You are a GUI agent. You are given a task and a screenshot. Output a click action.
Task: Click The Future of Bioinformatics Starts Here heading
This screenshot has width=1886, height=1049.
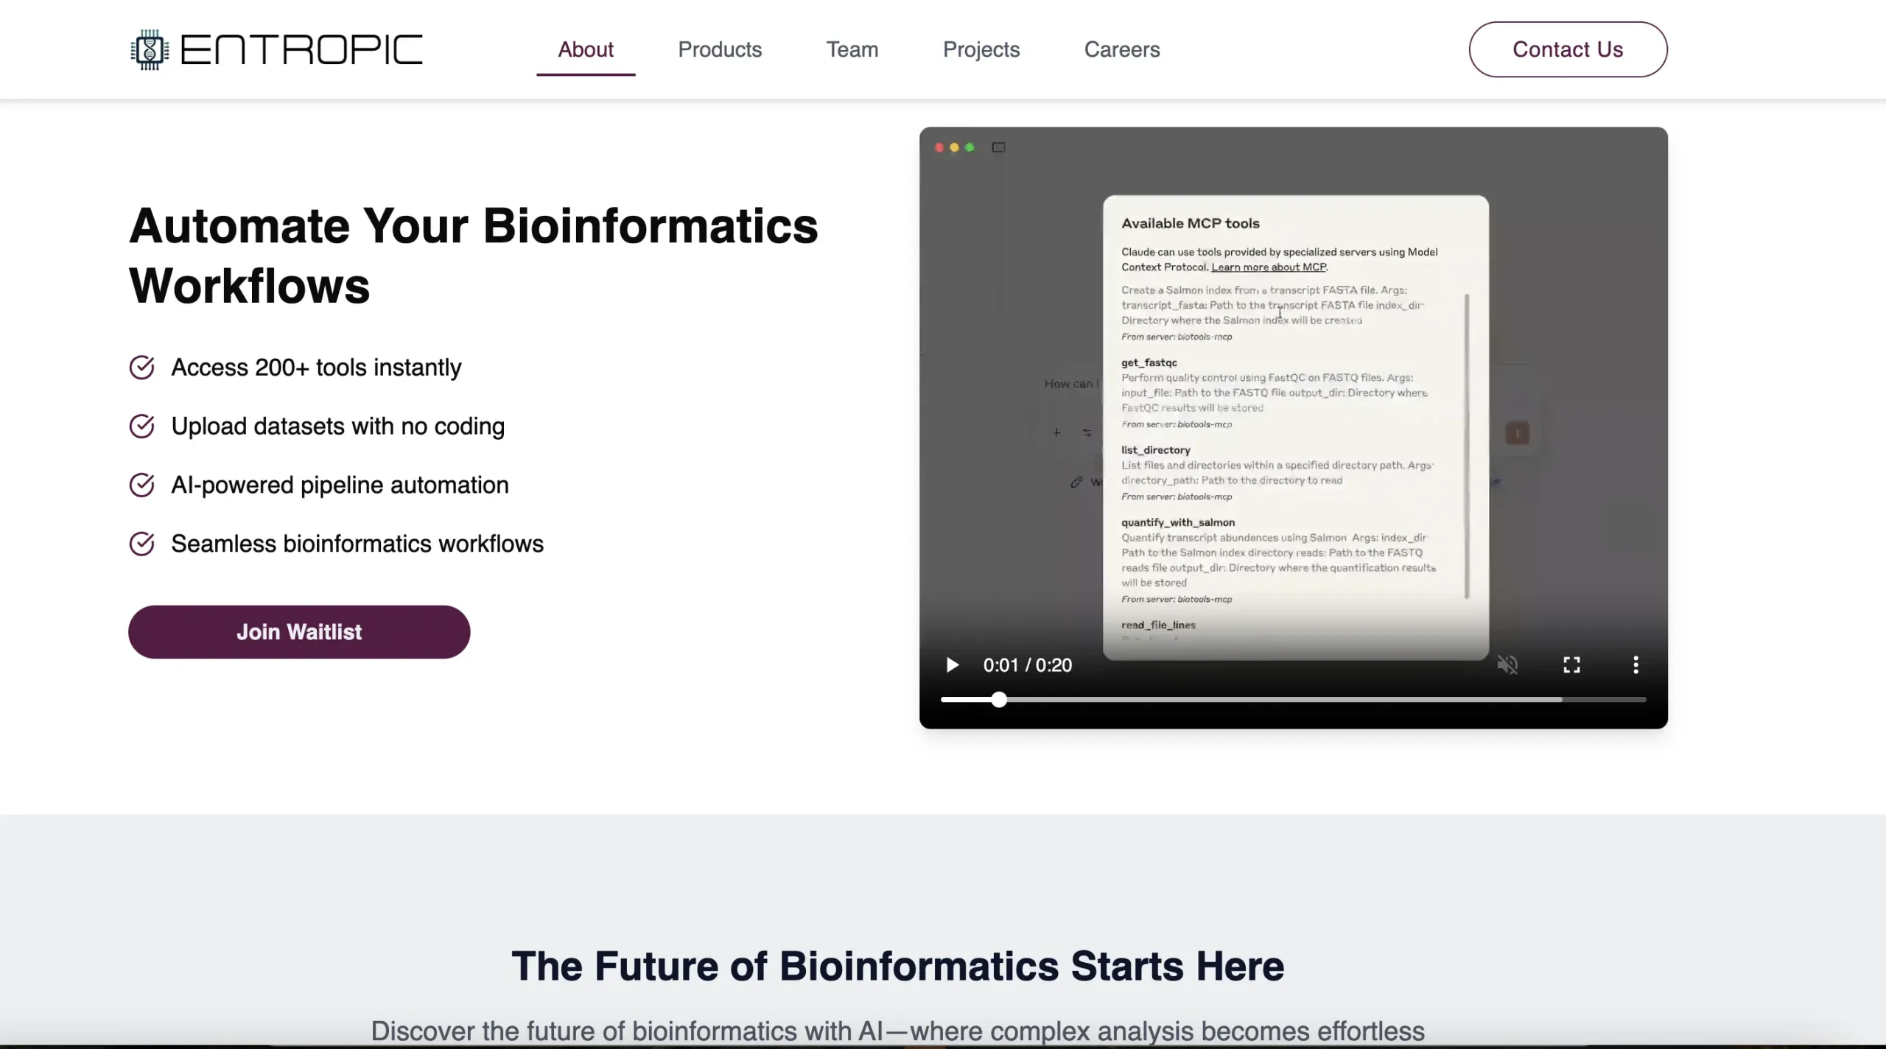point(898,966)
